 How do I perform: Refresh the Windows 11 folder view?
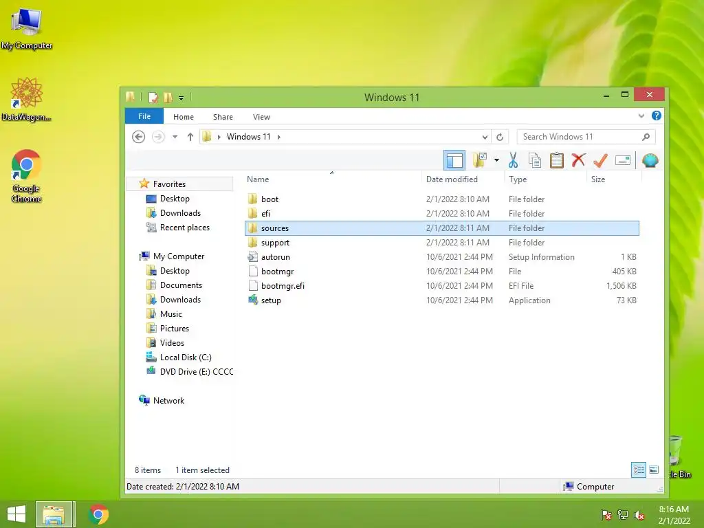[500, 137]
